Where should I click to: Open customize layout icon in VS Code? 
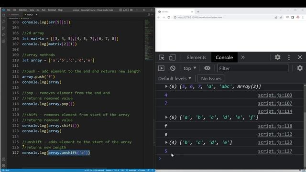(x=131, y=10)
